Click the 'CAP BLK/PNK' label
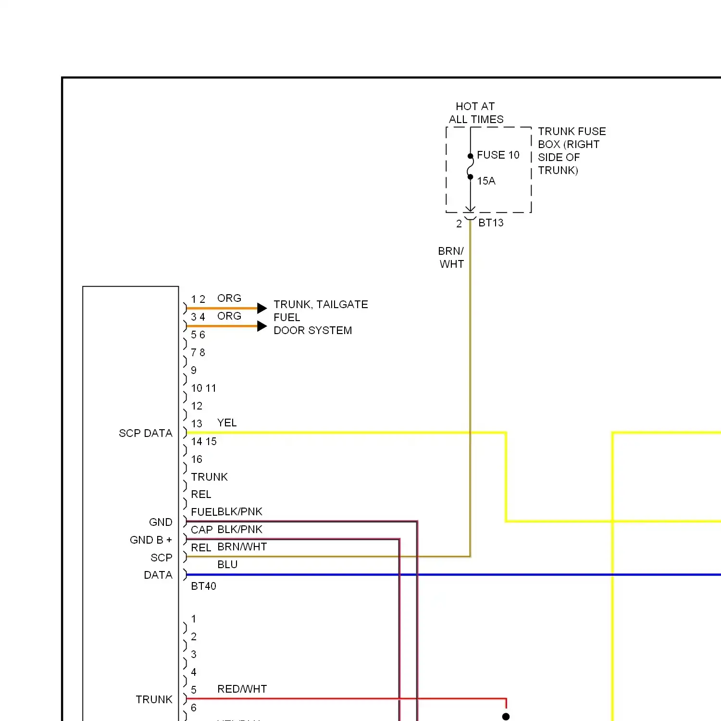Screen dimensions: 721x721 pyautogui.click(x=227, y=529)
